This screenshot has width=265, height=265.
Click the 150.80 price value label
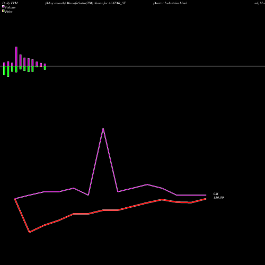click(x=218, y=198)
